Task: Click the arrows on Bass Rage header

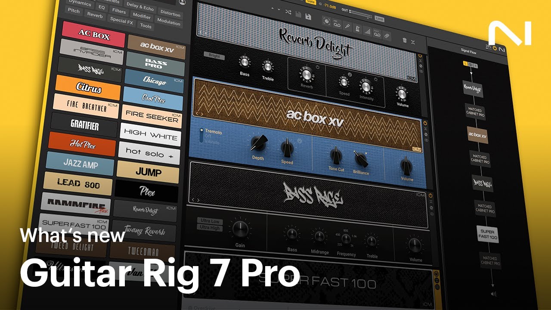Action: tap(195, 199)
